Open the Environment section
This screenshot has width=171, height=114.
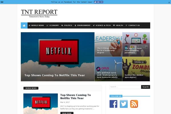tap(83, 25)
